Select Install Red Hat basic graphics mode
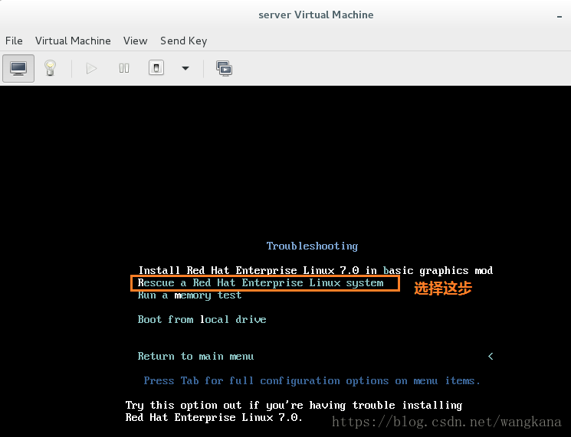The image size is (571, 437). tap(315, 270)
